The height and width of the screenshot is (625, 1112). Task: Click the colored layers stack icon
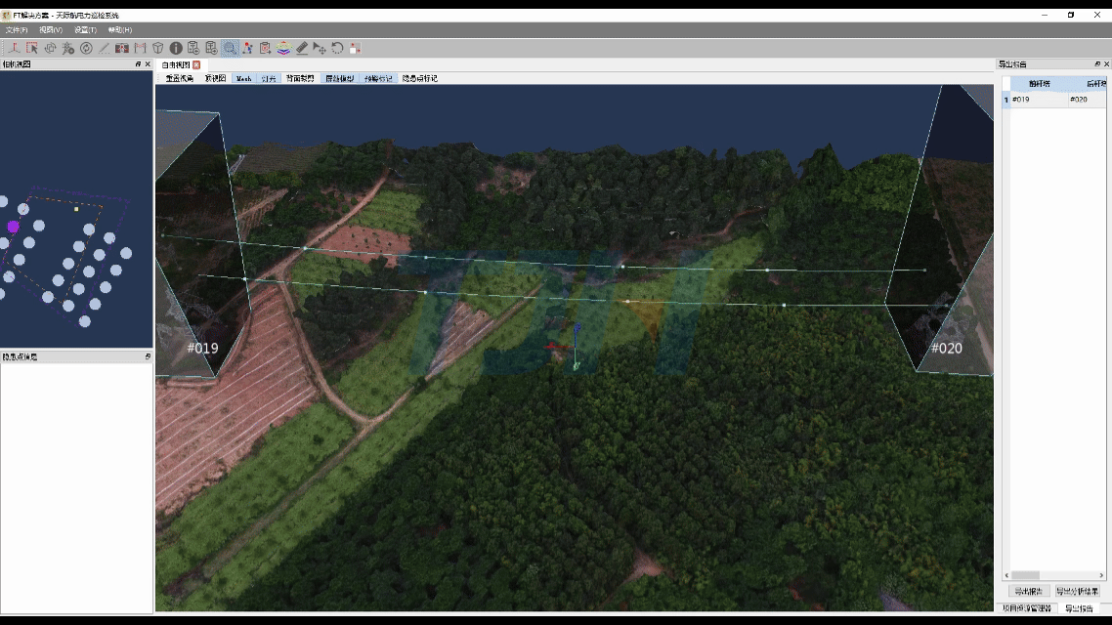point(283,48)
